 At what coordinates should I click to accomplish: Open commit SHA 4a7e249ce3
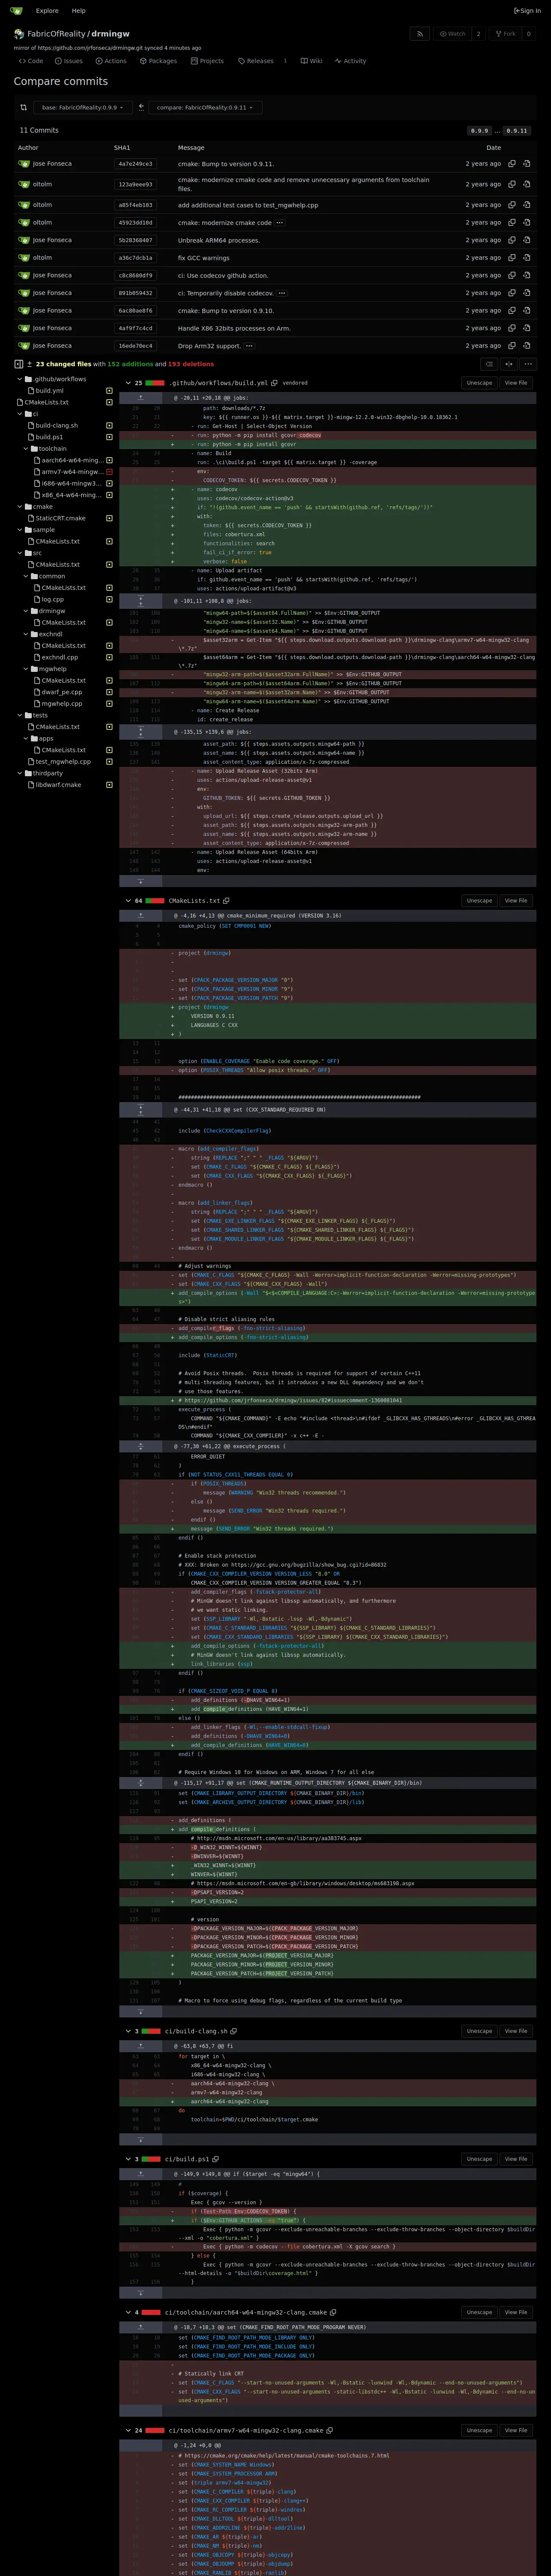click(135, 164)
